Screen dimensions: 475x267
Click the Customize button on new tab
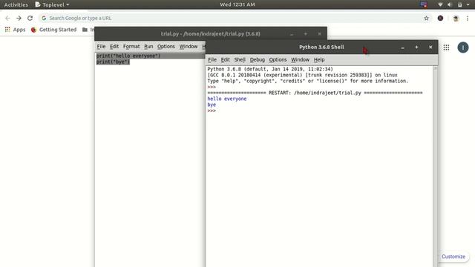point(453,257)
